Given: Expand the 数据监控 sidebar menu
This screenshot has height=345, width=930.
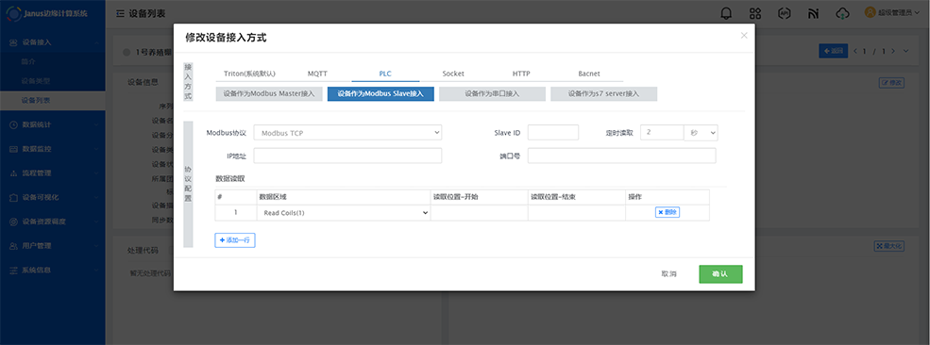Looking at the screenshot, I should point(95,149).
